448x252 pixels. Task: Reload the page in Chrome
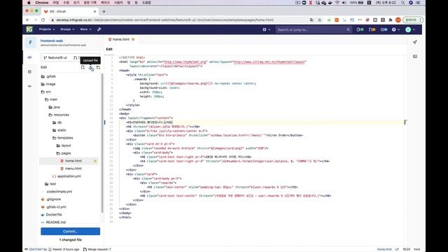point(43,20)
